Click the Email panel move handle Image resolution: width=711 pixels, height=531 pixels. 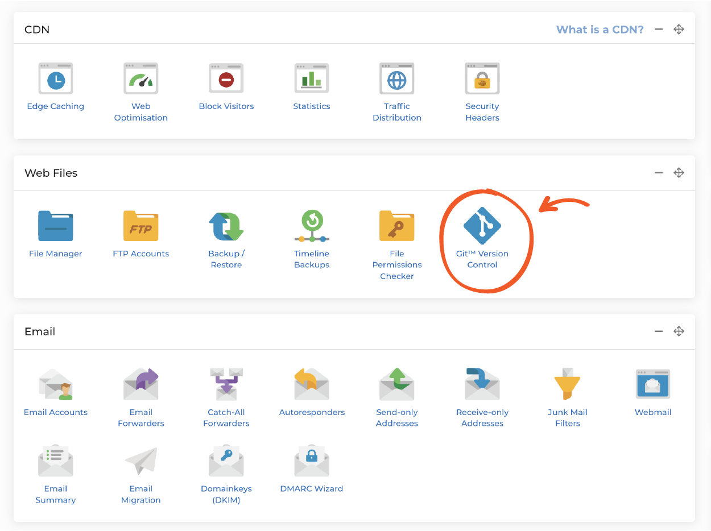pyautogui.click(x=679, y=331)
